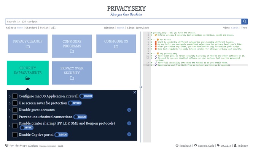The height and width of the screenshot is (152, 253).
Task: Click line 1 comment in code editor
Action: (173, 33)
